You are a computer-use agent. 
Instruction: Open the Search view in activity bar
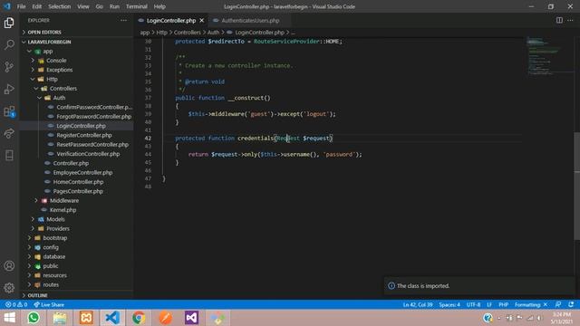point(9,44)
